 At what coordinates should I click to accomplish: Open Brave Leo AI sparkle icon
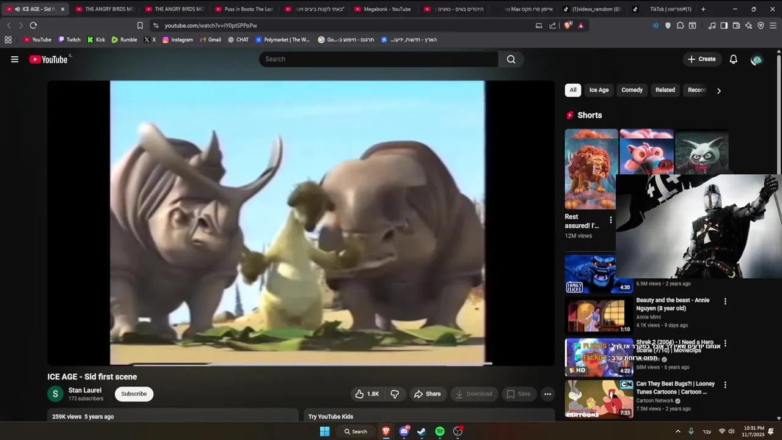pyautogui.click(x=748, y=26)
